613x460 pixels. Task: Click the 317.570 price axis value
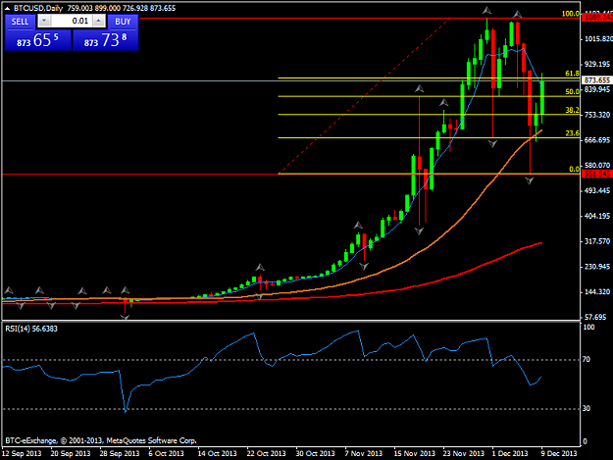[x=598, y=241]
